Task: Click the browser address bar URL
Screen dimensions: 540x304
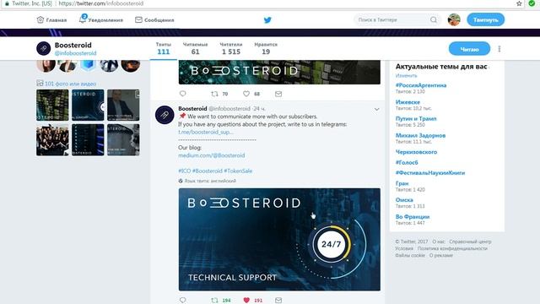Action: 101,3
